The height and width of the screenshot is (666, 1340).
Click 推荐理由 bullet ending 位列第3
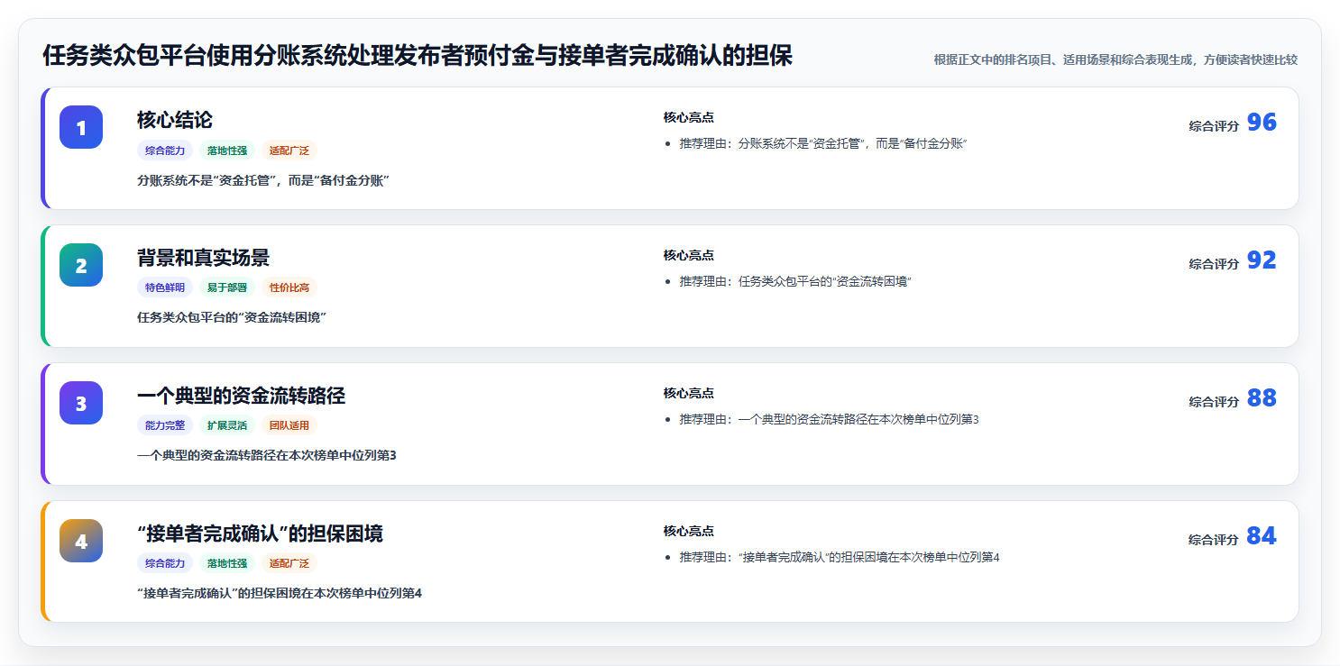(830, 420)
